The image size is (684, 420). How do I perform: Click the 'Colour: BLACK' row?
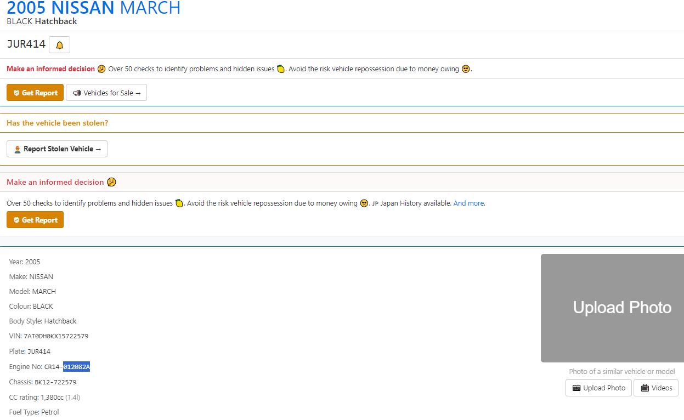coord(31,306)
